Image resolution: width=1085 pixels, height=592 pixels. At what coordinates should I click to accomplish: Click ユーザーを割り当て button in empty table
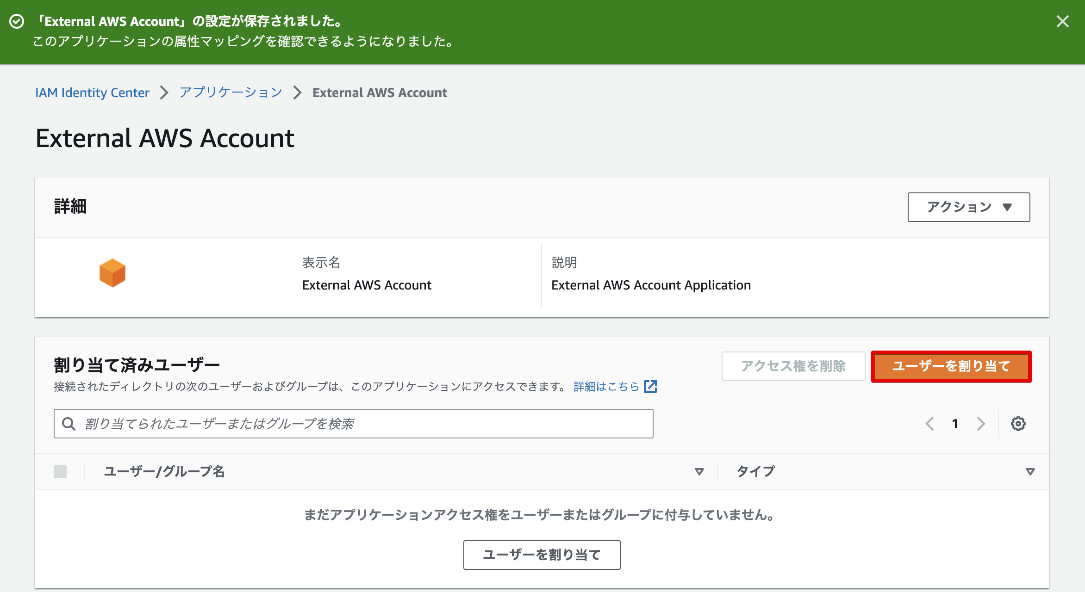(x=542, y=555)
